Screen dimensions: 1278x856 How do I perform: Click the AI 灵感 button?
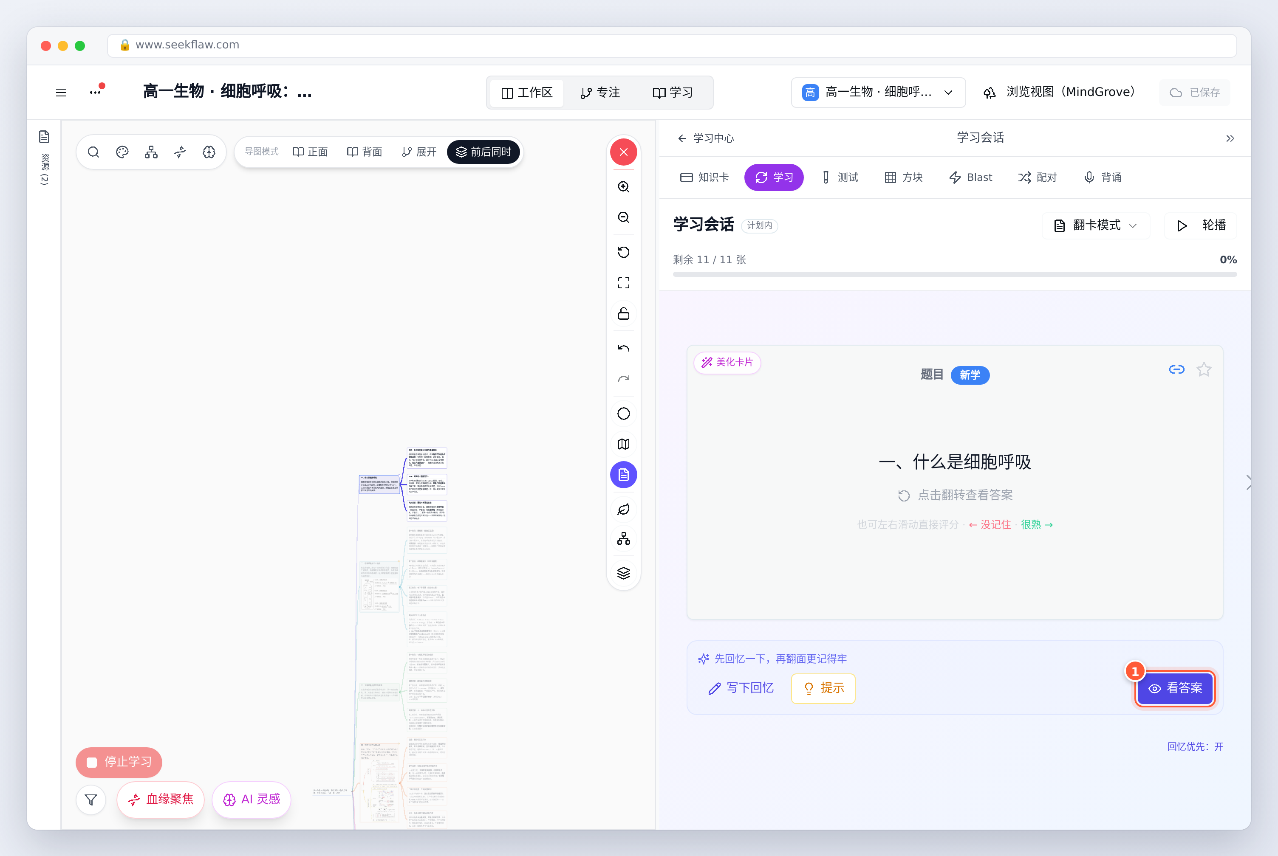[251, 800]
